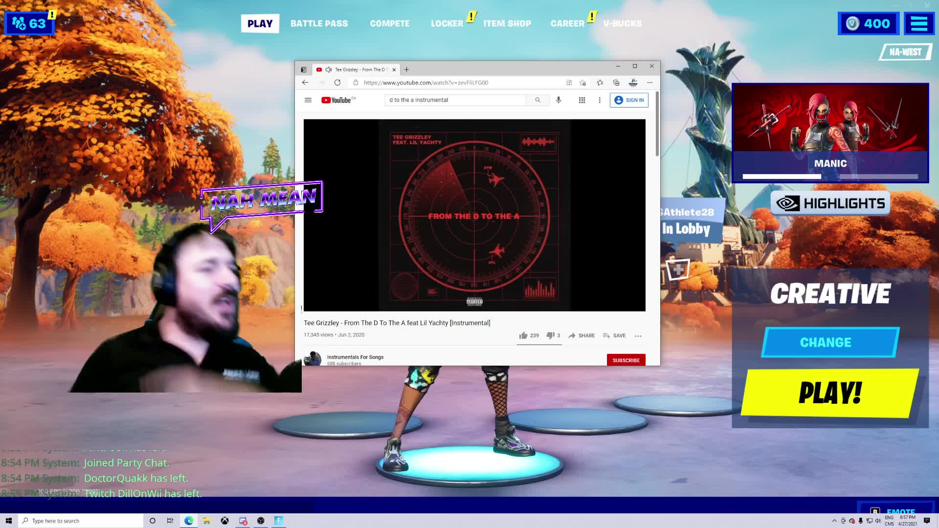Screen dimensions: 939x528
Task: Click the channel avatar thumbnail
Action: (x=313, y=359)
